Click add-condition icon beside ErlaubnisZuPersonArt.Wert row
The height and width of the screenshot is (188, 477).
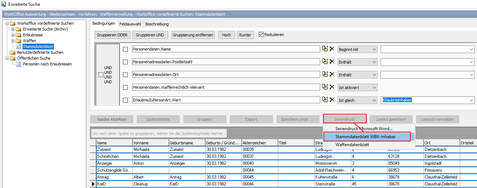tap(325, 100)
